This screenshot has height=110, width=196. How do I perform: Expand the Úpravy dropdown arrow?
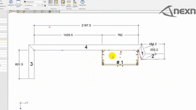tap(63, 7)
